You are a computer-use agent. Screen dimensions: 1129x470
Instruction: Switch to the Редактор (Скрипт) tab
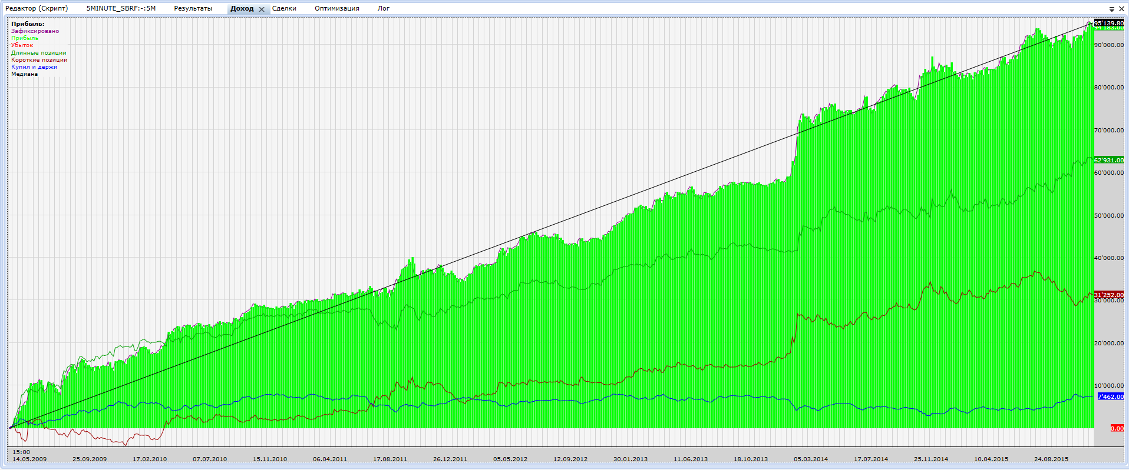37,8
